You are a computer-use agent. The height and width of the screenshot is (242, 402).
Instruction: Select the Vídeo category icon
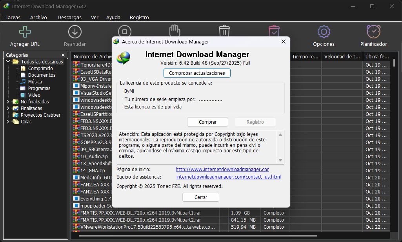[23, 95]
